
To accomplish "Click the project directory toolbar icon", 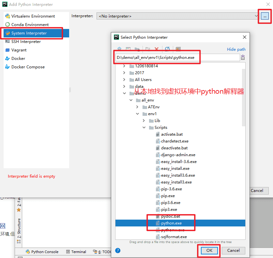I will (x=137, y=49).
